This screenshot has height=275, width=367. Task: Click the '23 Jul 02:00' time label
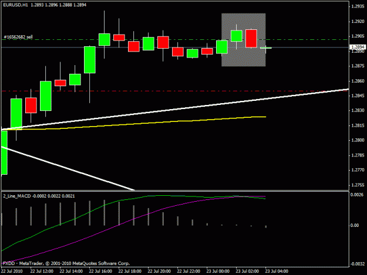247,271
